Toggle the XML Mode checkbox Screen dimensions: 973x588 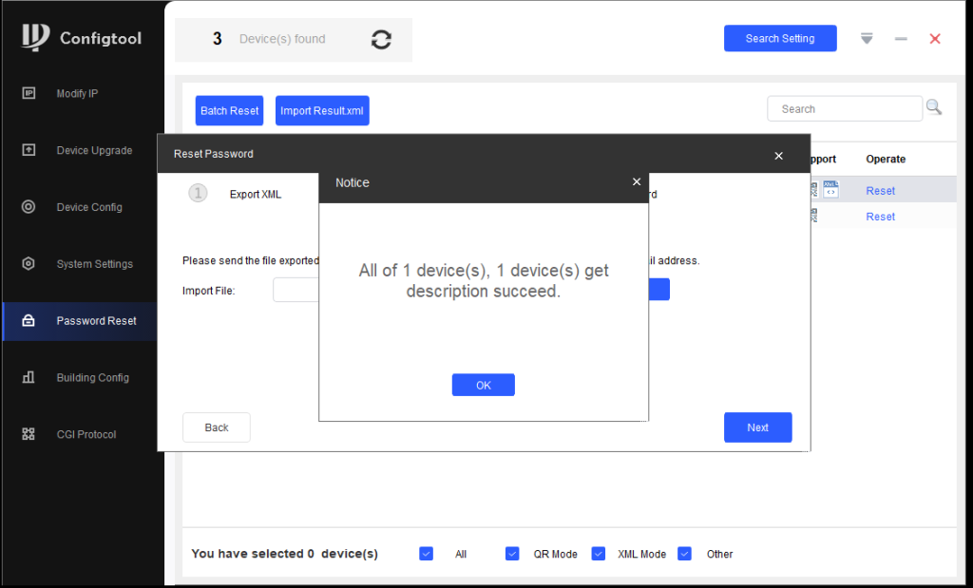599,554
